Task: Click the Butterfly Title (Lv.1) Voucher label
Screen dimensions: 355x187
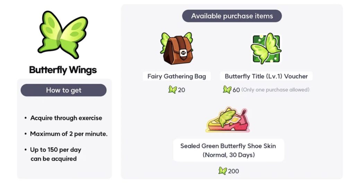Action: tap(266, 76)
